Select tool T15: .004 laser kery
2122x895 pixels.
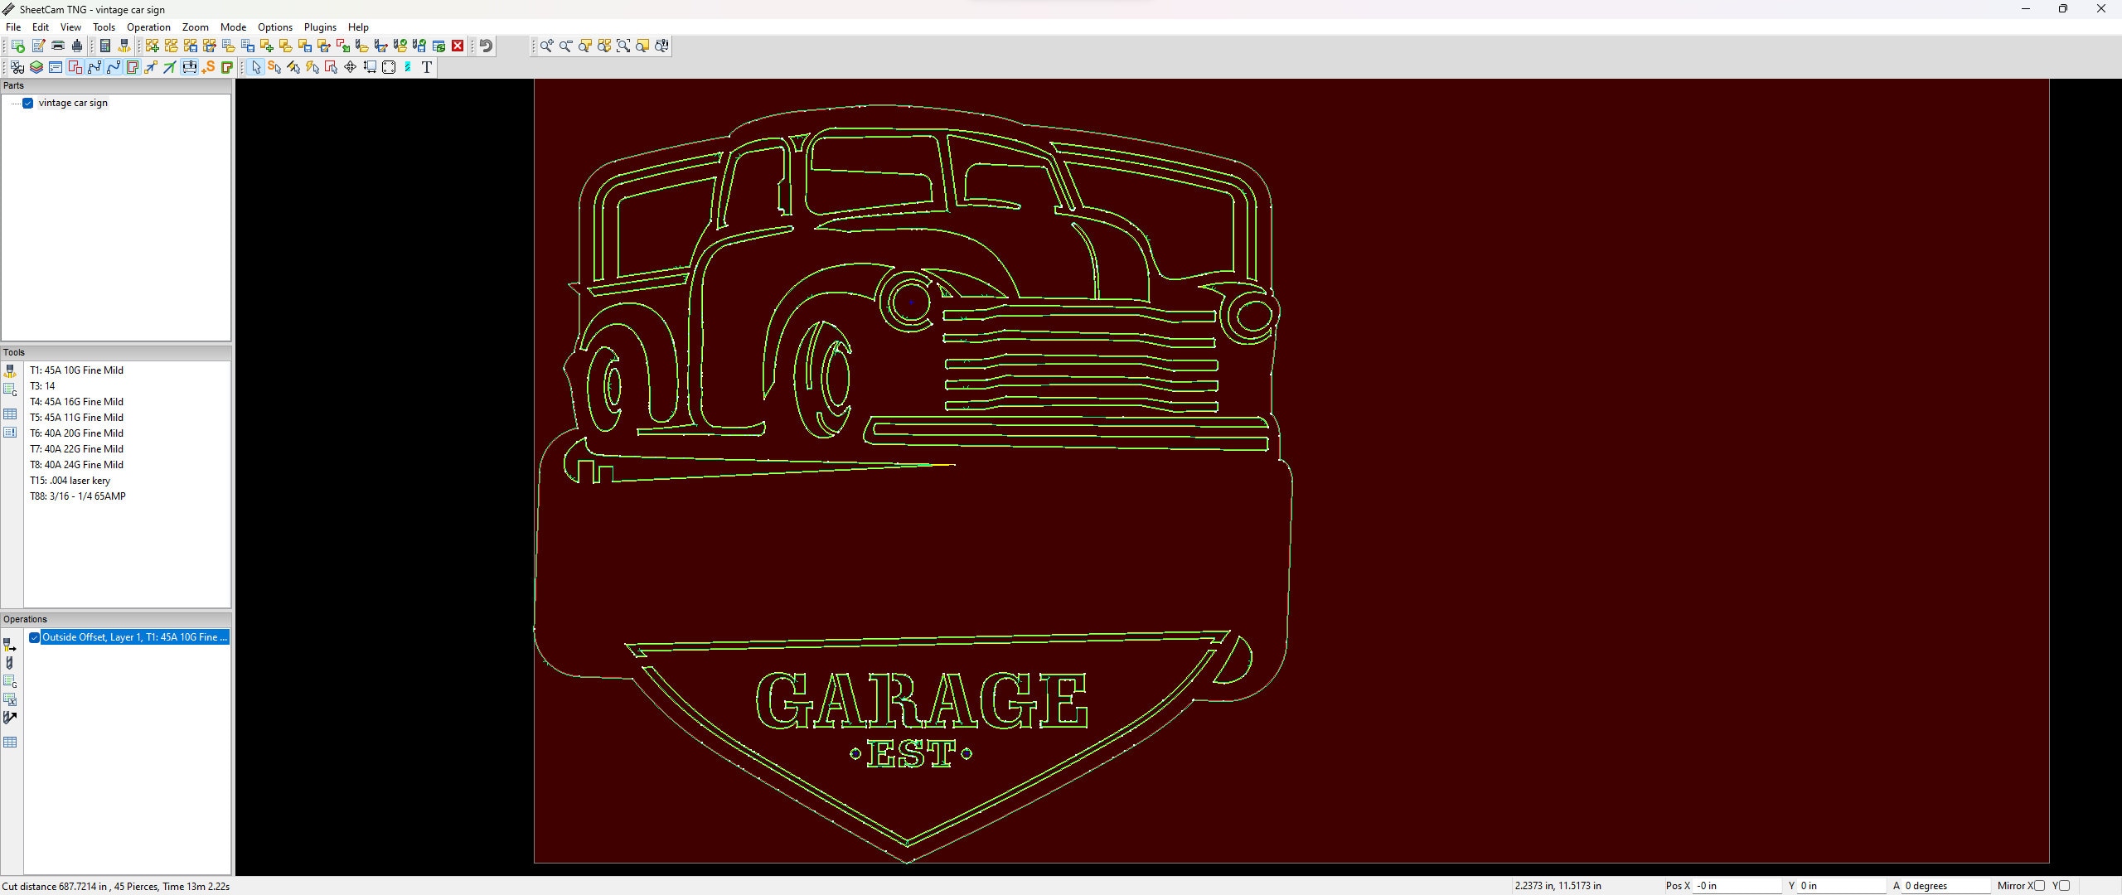tap(70, 481)
